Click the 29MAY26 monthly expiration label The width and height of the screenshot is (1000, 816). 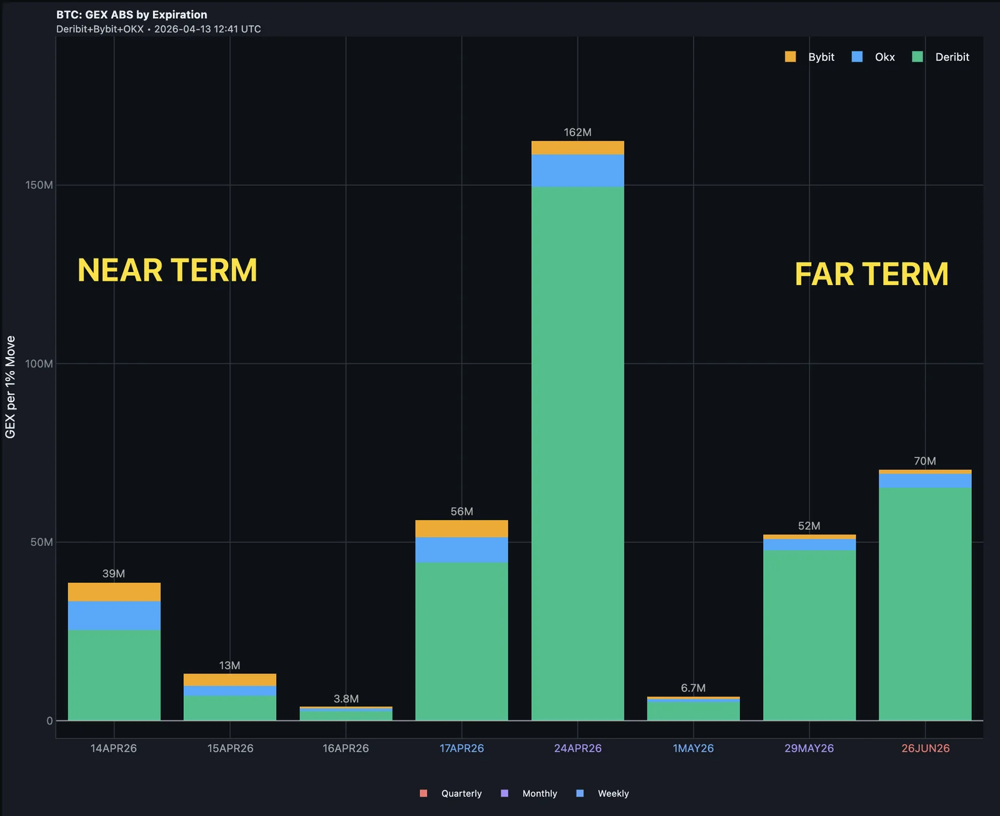point(809,747)
